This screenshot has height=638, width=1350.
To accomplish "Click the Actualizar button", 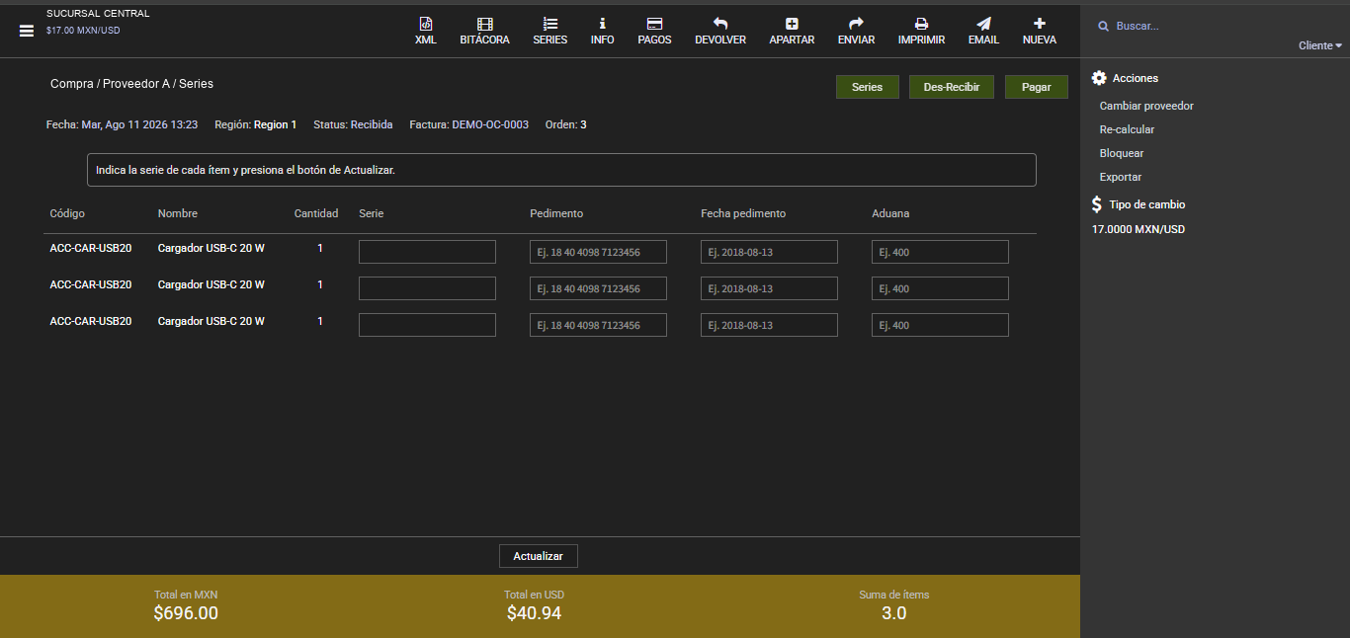I will [539, 556].
